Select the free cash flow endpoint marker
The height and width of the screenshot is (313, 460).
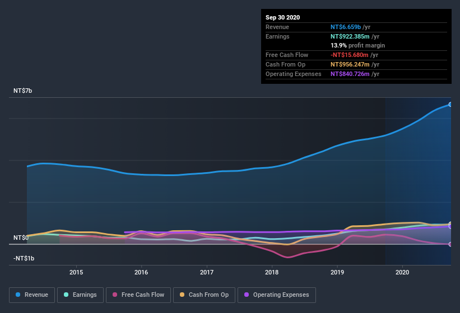pyautogui.click(x=450, y=244)
